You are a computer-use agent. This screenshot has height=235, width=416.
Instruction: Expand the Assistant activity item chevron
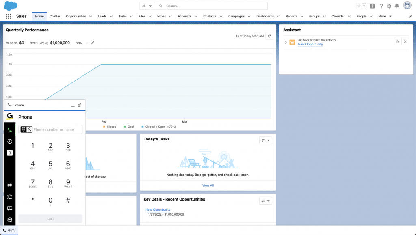point(286,42)
